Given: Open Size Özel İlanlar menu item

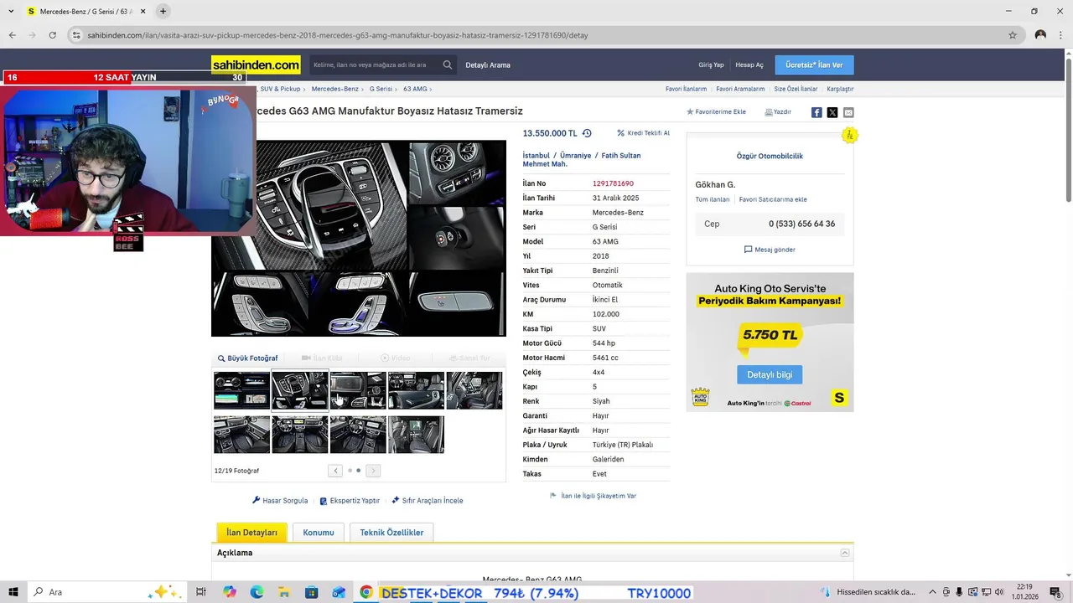Looking at the screenshot, I should tap(796, 89).
